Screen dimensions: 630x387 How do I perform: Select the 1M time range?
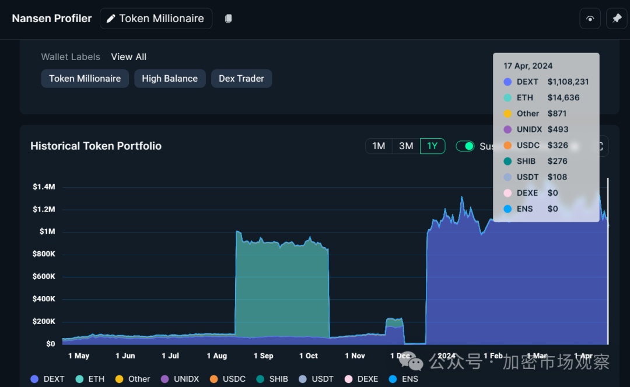click(x=379, y=146)
